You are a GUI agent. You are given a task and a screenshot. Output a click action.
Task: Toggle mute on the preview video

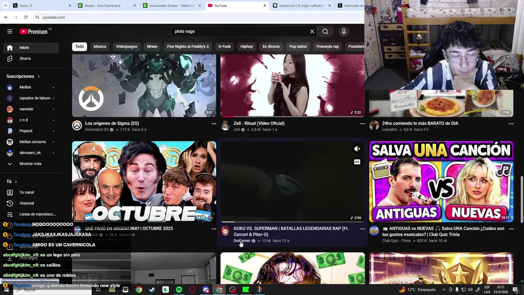coord(357,149)
